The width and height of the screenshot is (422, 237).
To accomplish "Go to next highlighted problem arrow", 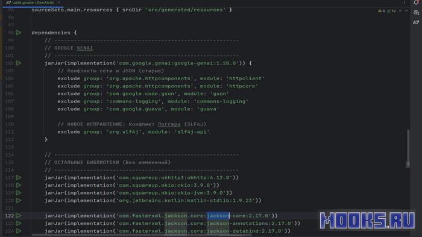I will pos(406,11).
